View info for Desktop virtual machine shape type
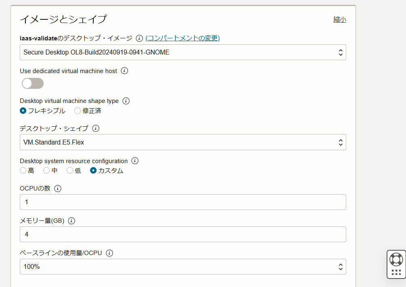 coord(126,101)
